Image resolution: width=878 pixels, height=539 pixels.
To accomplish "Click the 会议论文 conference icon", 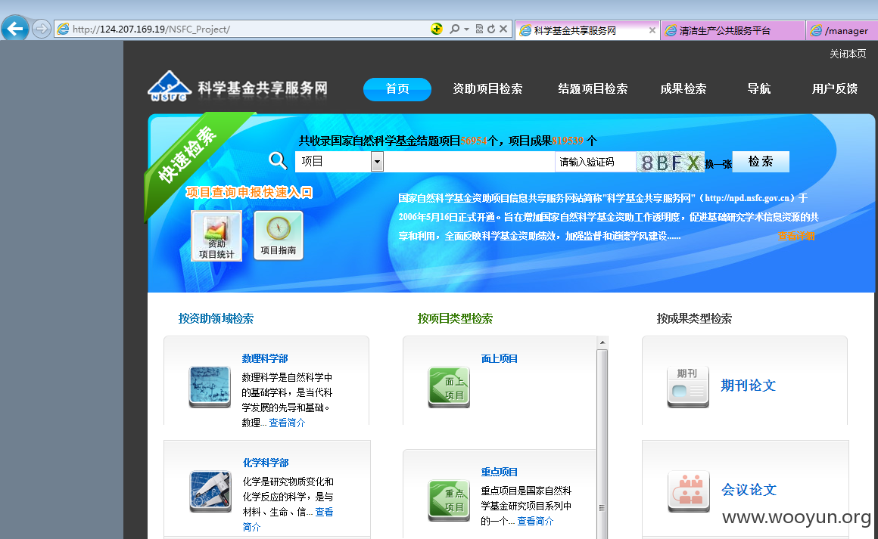I will (689, 491).
